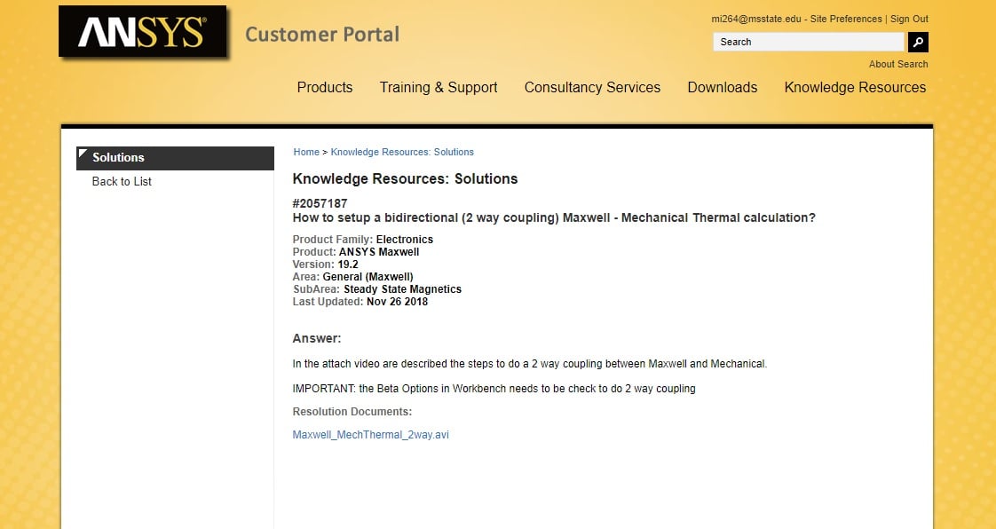This screenshot has width=996, height=529.
Task: Go Back to List
Action: (x=122, y=182)
